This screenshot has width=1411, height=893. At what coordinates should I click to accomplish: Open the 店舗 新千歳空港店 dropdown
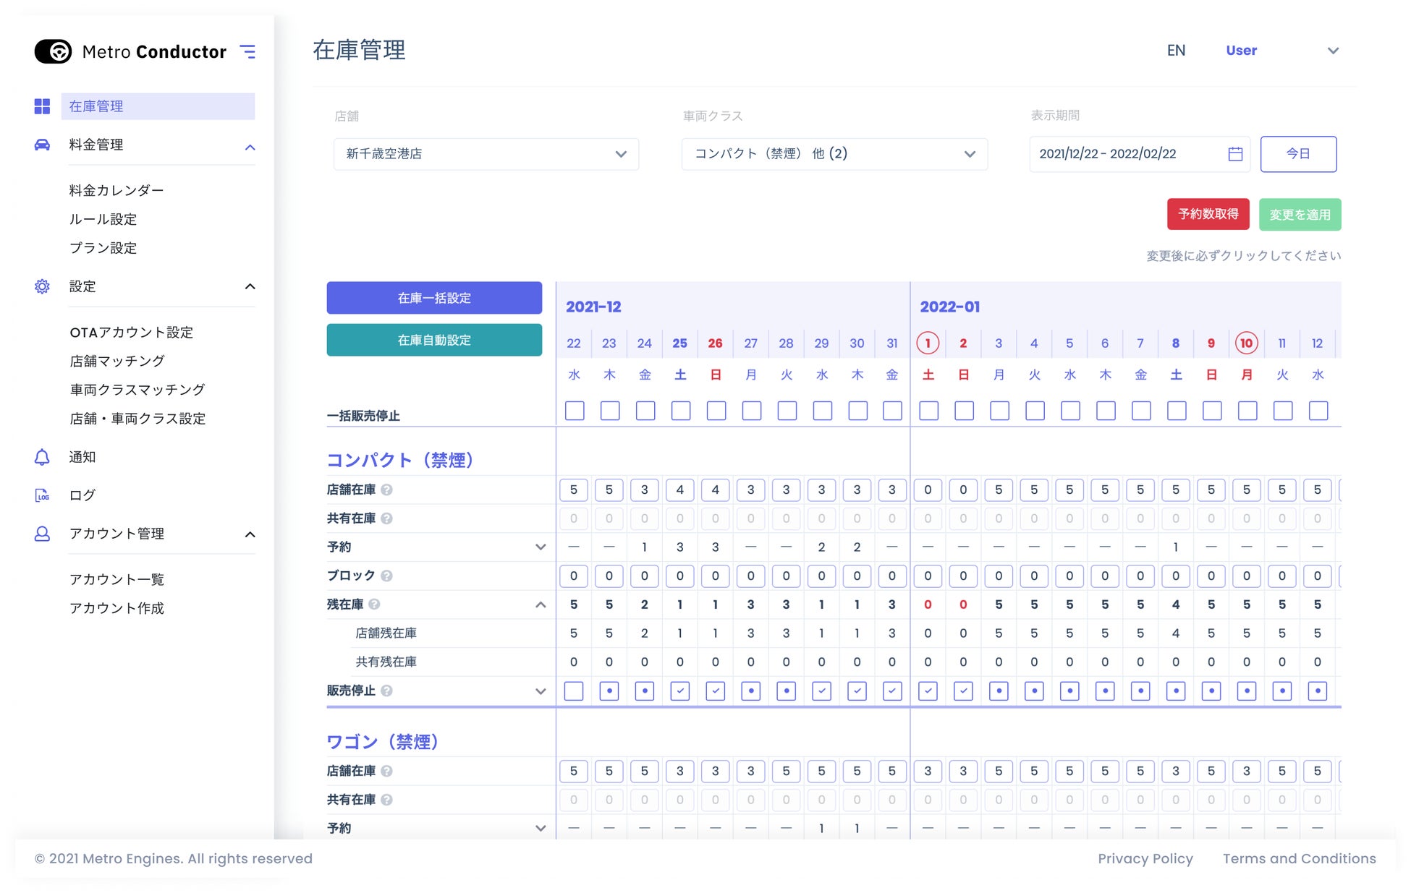click(486, 154)
